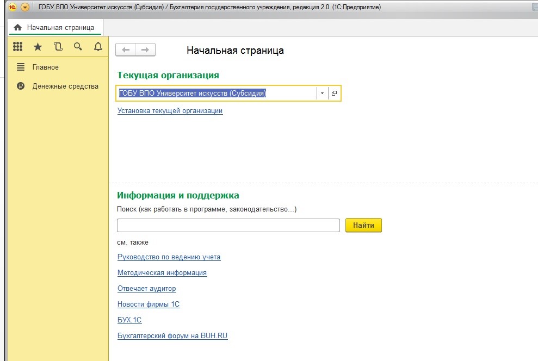The width and height of the screenshot is (538, 361).
Task: Open notifications bell icon
Action: coord(98,46)
